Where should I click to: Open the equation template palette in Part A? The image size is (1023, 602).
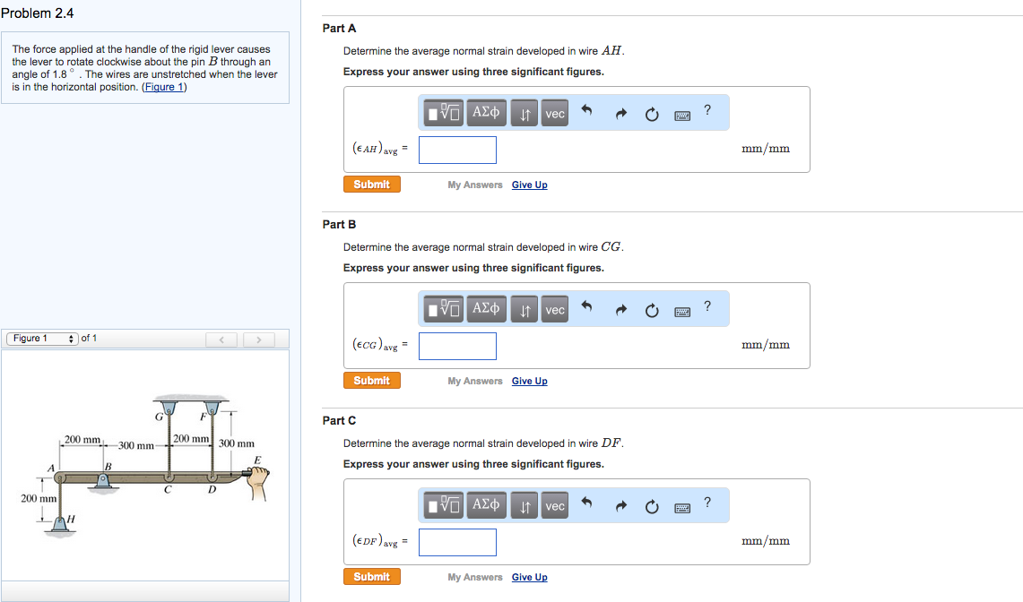443,113
